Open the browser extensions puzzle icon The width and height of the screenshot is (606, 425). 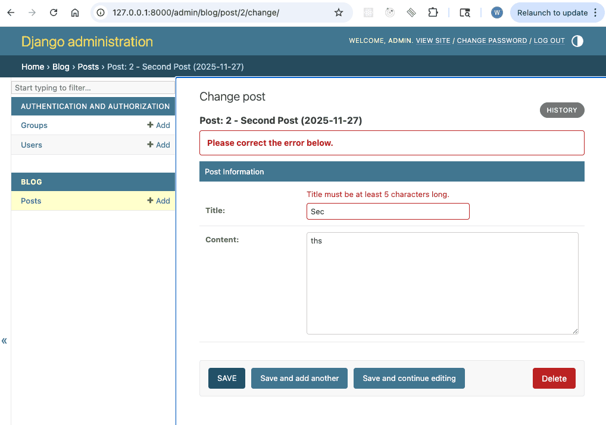[x=433, y=12]
